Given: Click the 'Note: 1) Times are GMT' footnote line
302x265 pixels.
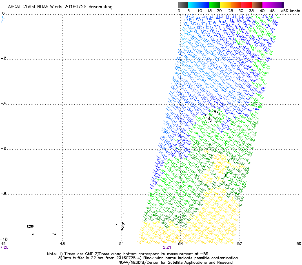Looking at the screenshot, I should point(127,254).
